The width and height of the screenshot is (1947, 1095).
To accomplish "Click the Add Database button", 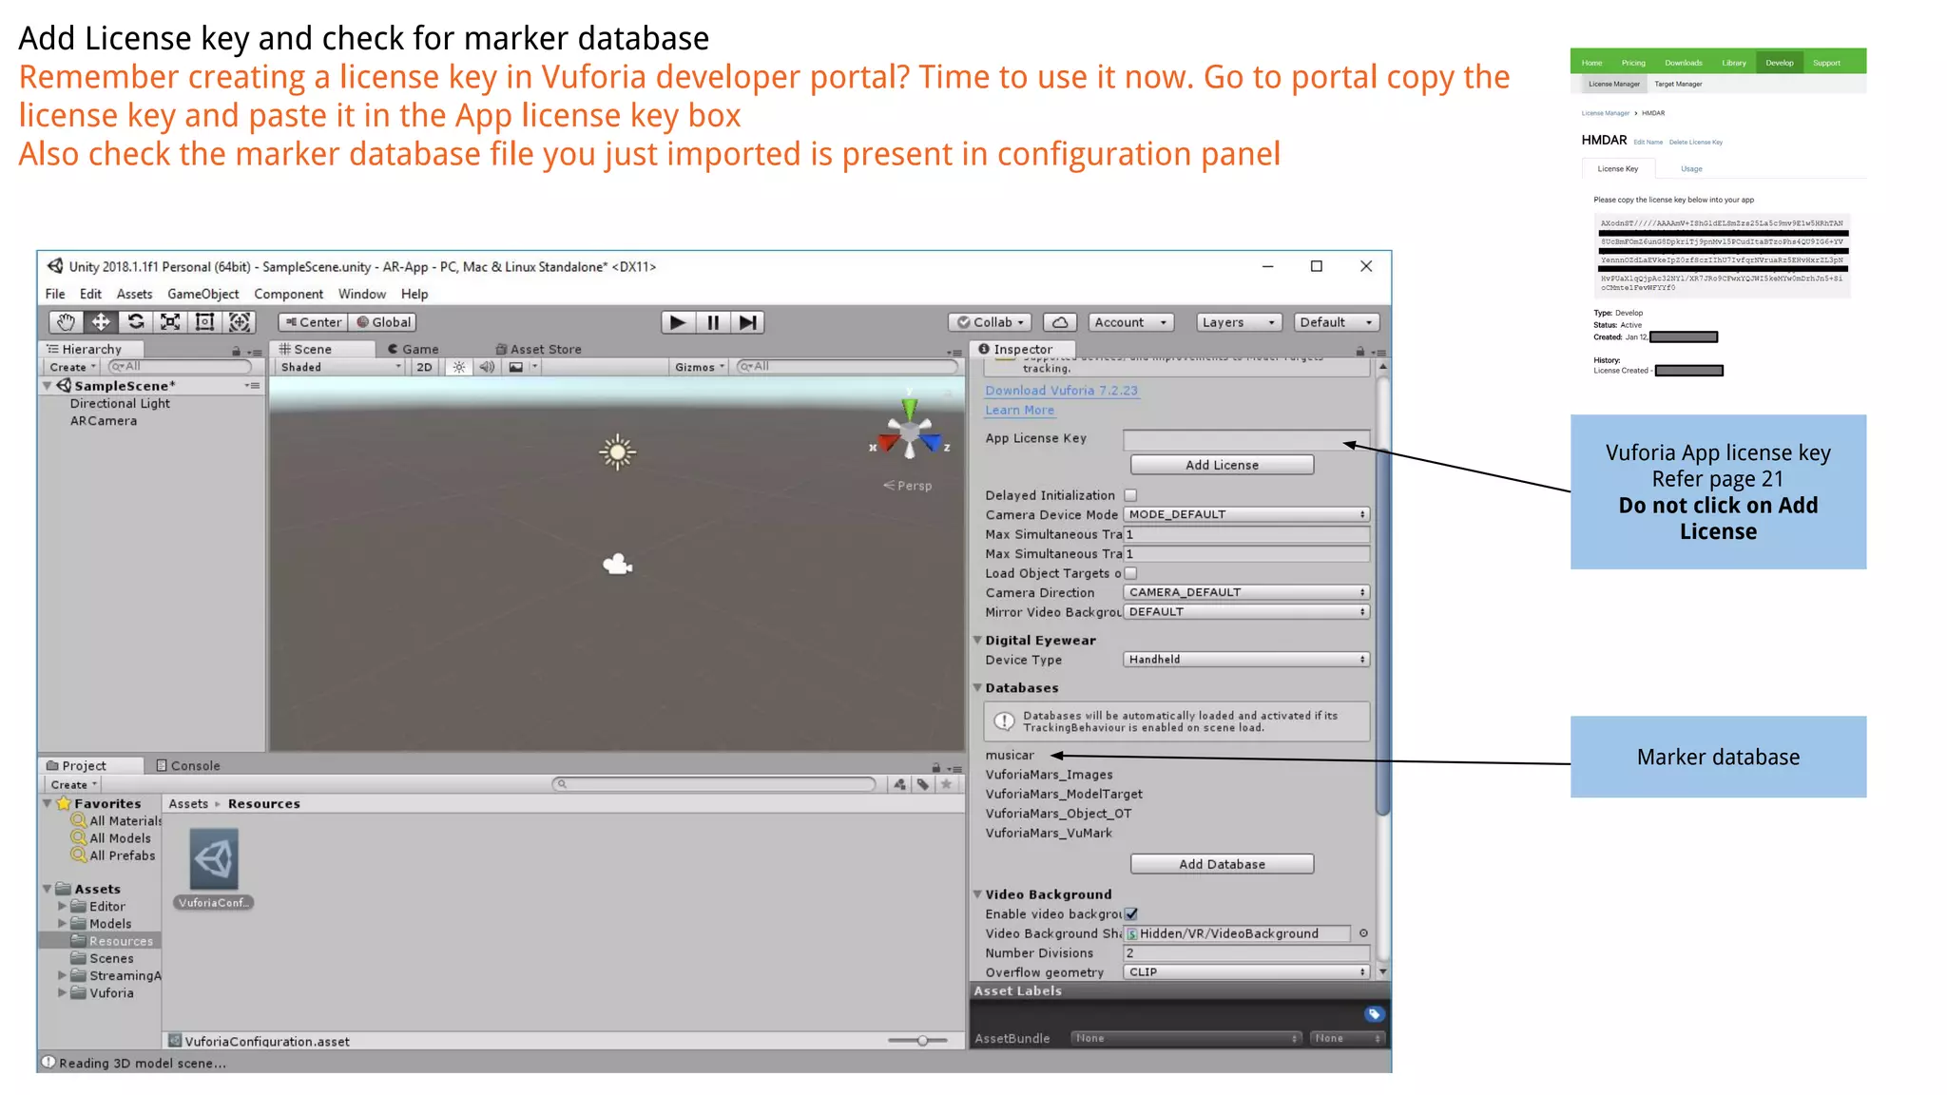I will click(1222, 864).
